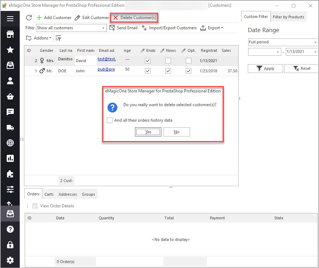Viewport: 319px width, 268px height.
Task: Click the inbox tray icon below the star
Action: click(x=10, y=65)
